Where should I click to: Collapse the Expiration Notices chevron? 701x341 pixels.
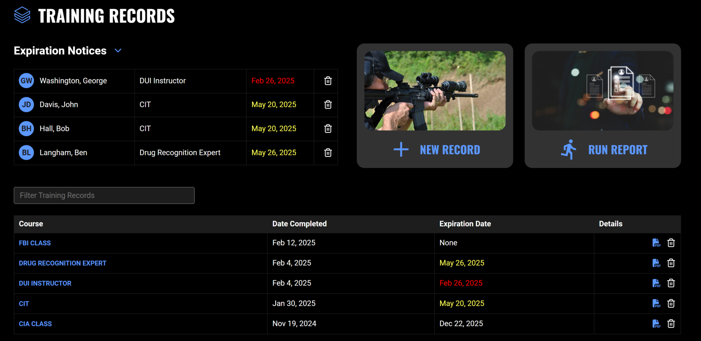point(118,51)
